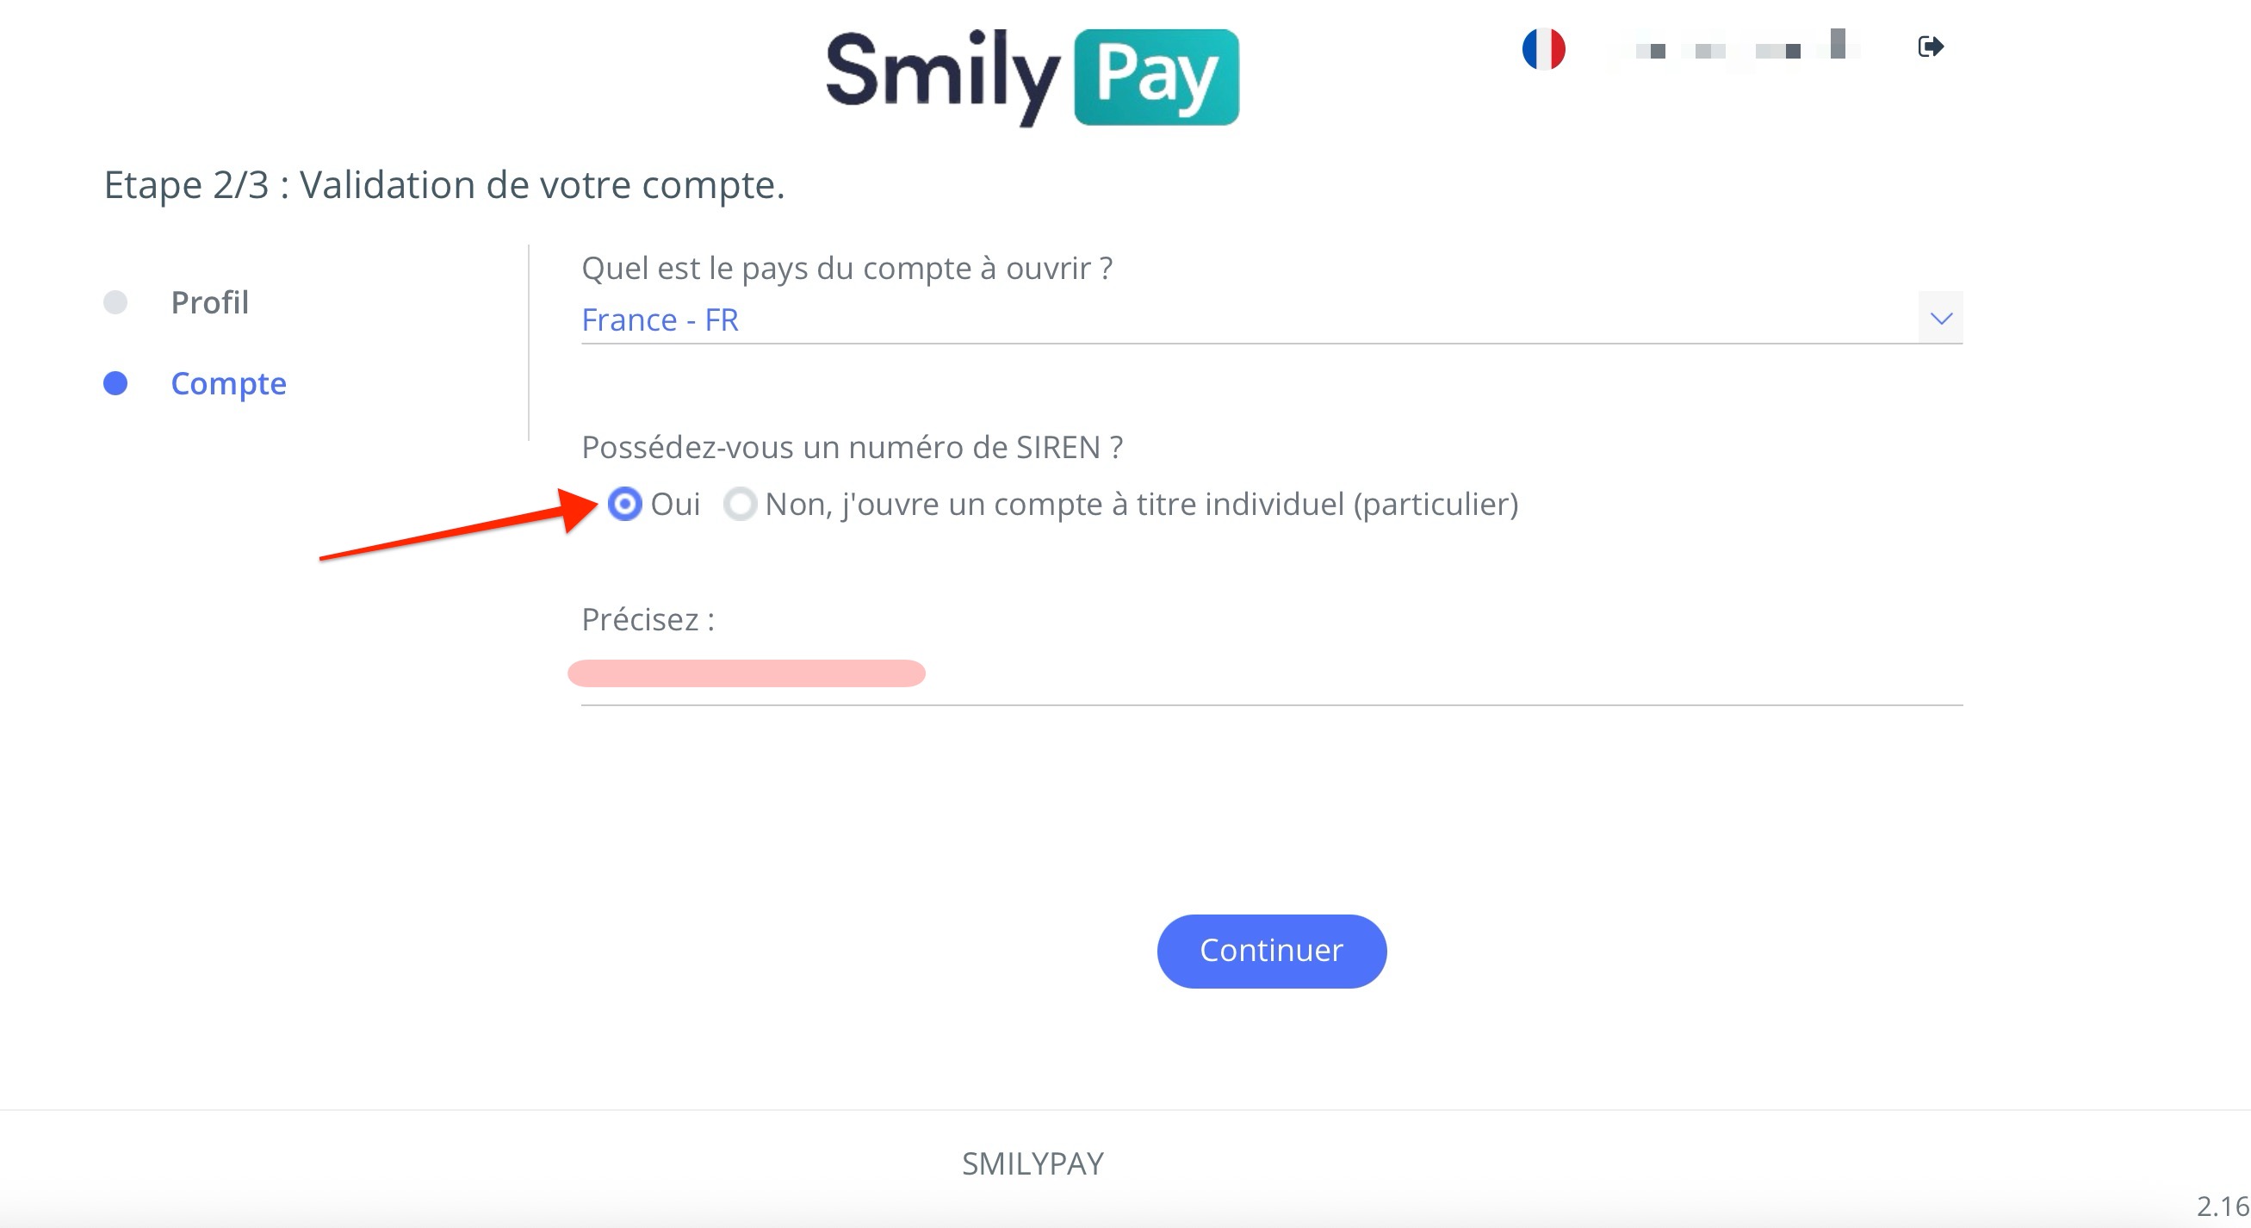Screen dimensions: 2251x1228
Task: Expand the country dropdown chevron
Action: tap(1941, 318)
